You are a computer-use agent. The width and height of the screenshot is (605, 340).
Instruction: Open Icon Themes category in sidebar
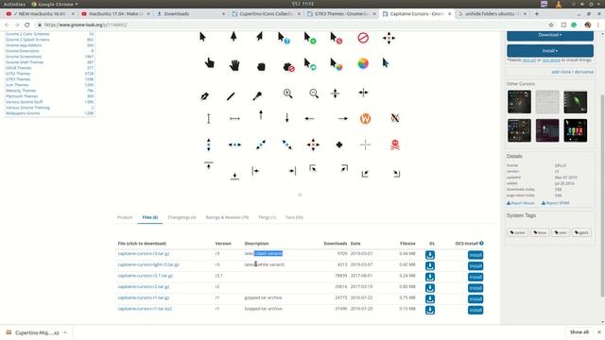click(x=17, y=85)
